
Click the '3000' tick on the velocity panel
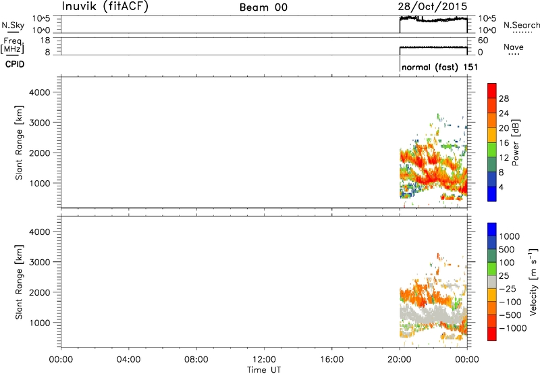coord(40,262)
